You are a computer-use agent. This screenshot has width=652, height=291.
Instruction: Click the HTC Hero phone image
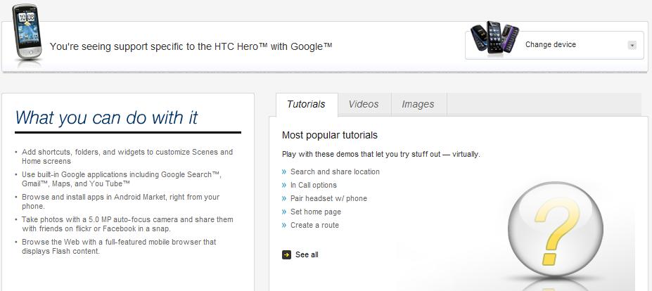pyautogui.click(x=27, y=32)
